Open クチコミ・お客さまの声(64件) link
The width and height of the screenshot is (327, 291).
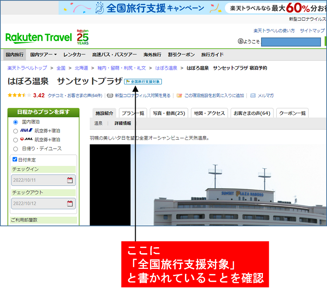click(75, 95)
